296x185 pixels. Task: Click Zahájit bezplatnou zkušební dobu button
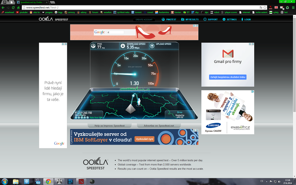coord(228,77)
